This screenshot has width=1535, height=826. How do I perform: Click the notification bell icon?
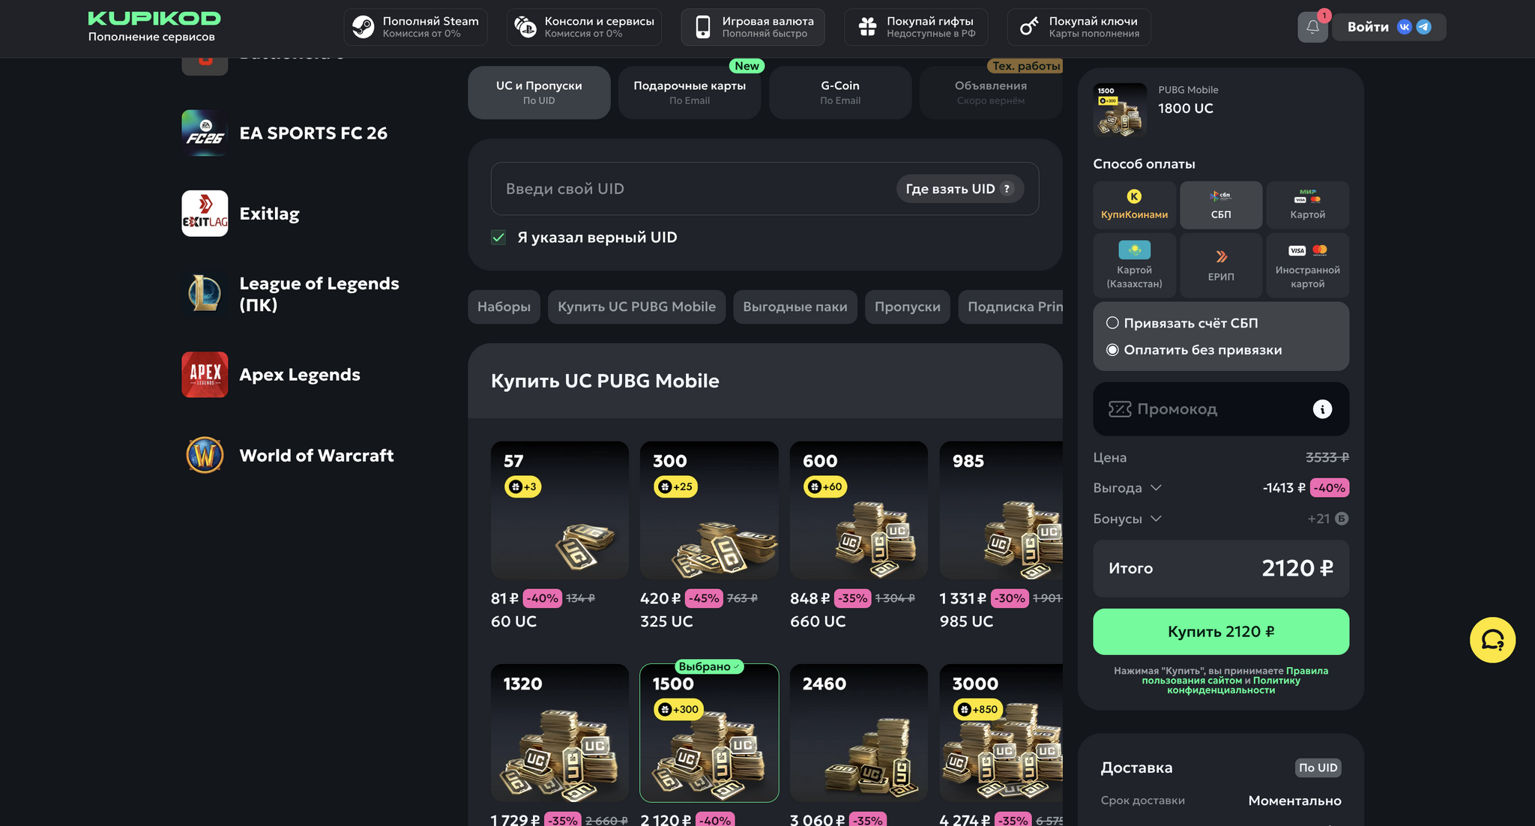tap(1312, 27)
